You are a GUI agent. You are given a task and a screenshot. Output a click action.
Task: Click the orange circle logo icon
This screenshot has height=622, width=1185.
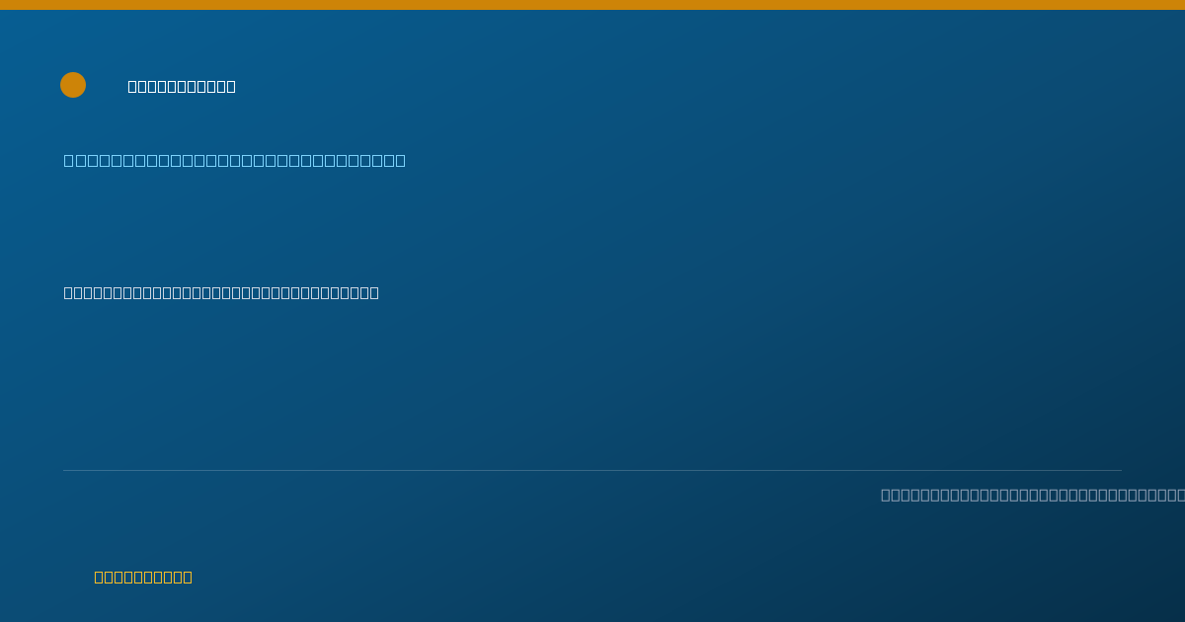[73, 85]
